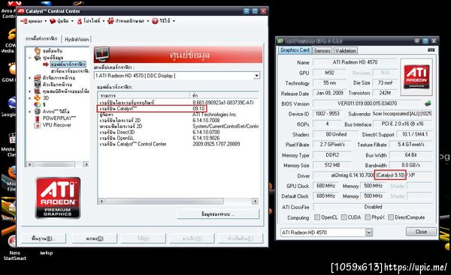
Task: Switch to the Validation tab in GPU-Z
Action: tap(346, 51)
